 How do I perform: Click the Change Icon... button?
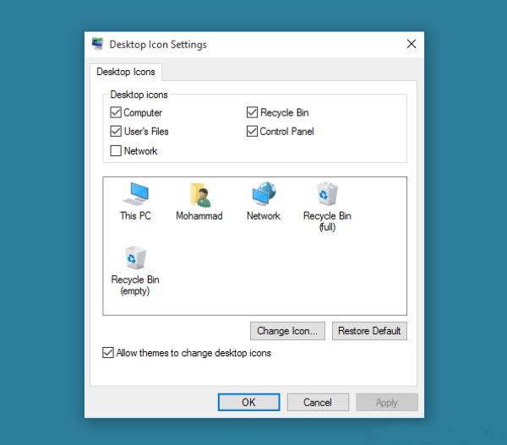pos(287,331)
